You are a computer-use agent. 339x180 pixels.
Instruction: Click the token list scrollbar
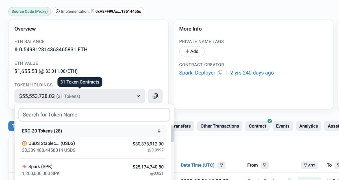point(172,134)
